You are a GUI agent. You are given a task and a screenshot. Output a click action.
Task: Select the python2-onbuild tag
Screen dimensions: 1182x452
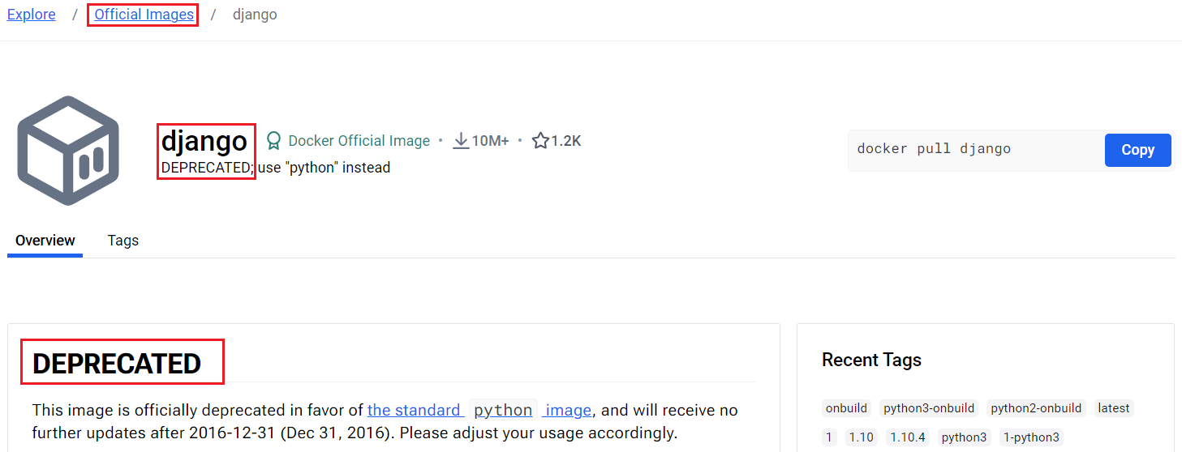click(1036, 408)
